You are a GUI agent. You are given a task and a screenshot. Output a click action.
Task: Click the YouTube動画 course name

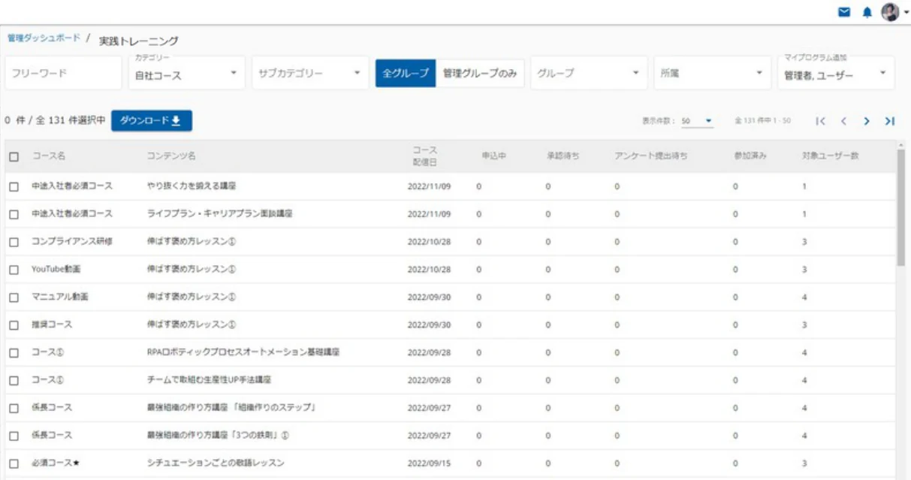[x=56, y=270]
